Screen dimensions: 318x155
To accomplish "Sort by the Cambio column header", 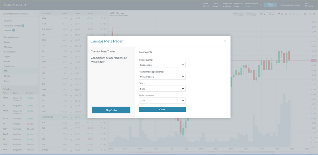I will click(x=89, y=14).
